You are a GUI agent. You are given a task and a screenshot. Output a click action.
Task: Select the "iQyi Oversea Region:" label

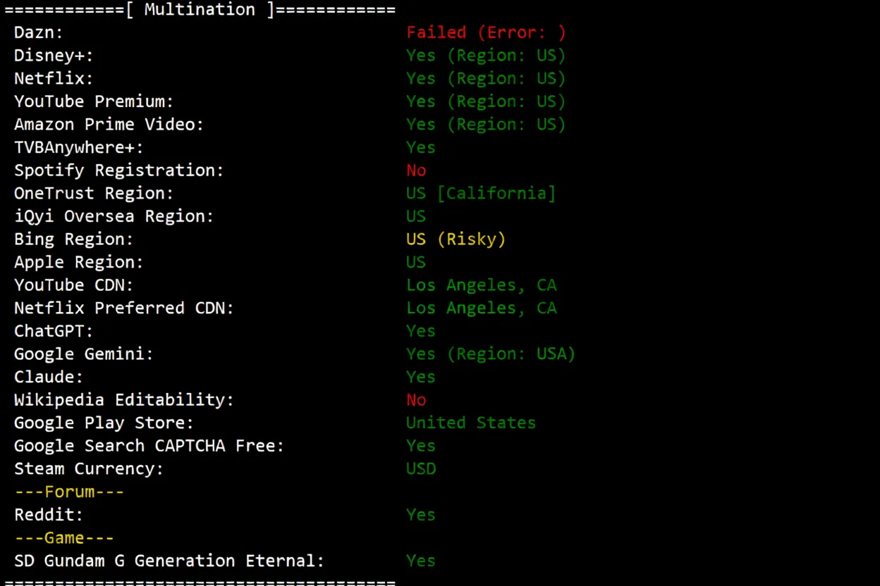(114, 216)
